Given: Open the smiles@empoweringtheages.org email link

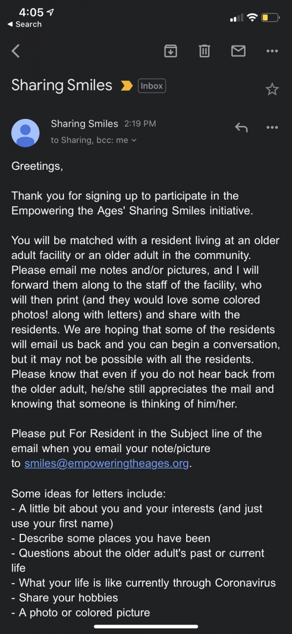Looking at the screenshot, I should point(107,464).
